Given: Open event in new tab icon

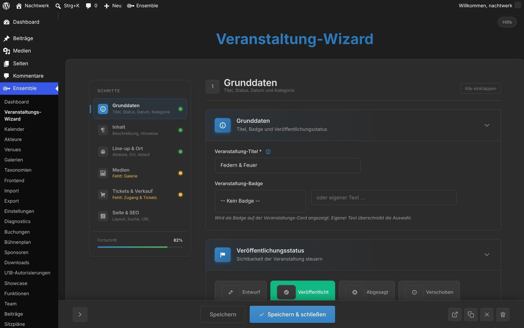Looking at the screenshot, I should point(455,315).
